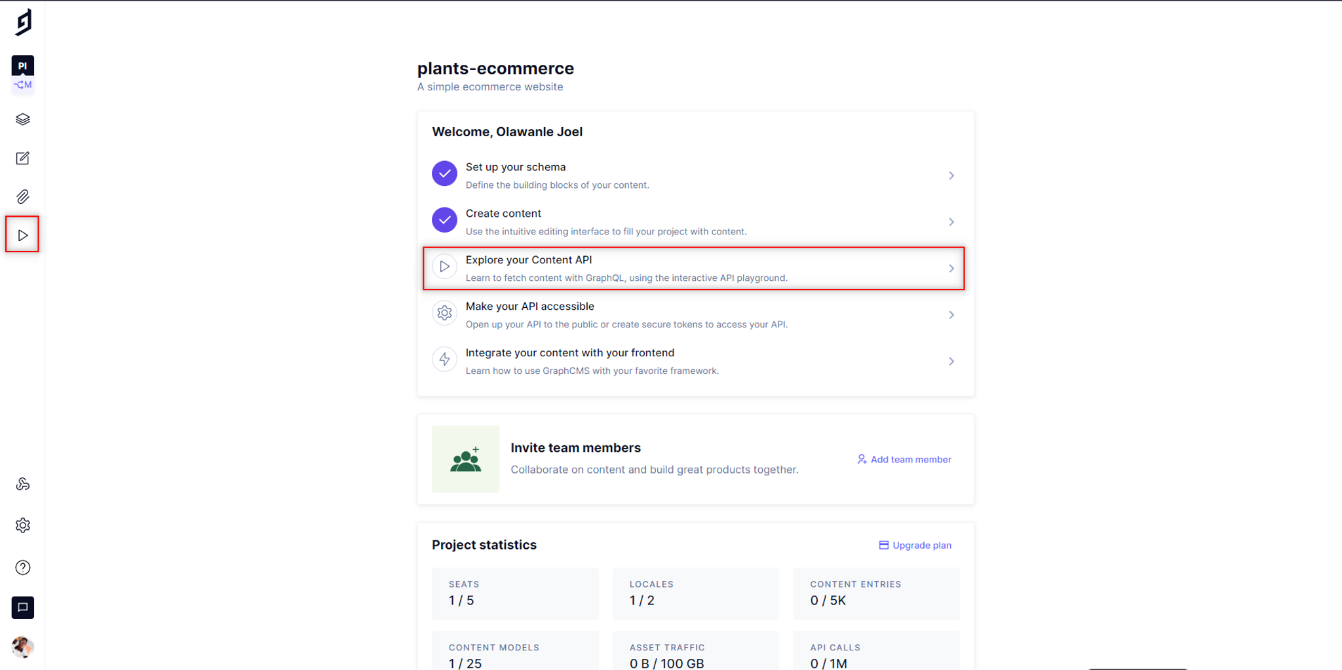
Task: Click the Add team member link
Action: tap(904, 459)
